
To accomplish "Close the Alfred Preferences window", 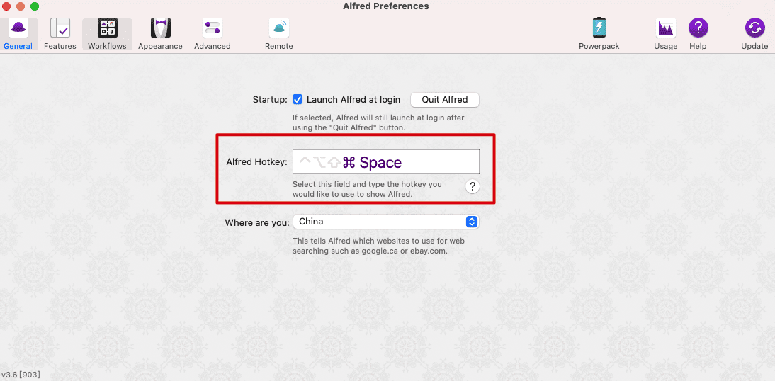I will (x=6, y=6).
